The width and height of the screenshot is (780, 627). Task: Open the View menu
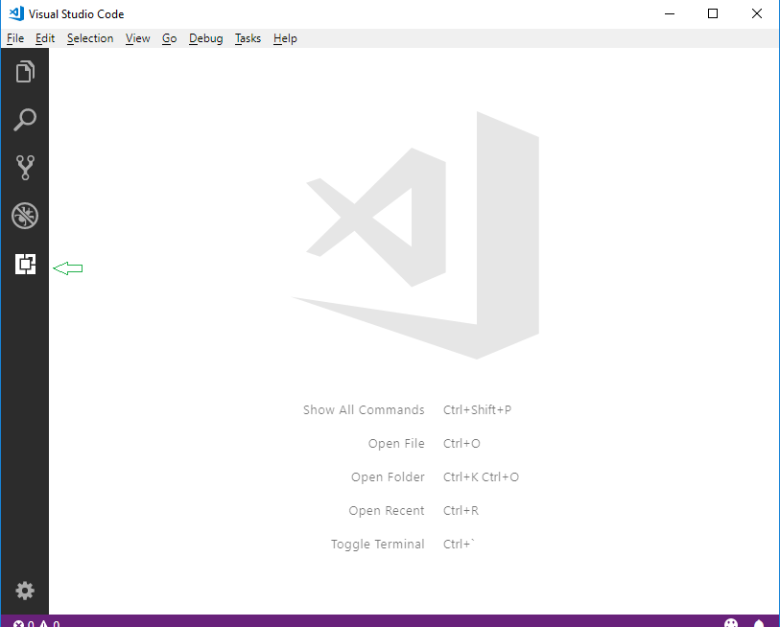[138, 38]
